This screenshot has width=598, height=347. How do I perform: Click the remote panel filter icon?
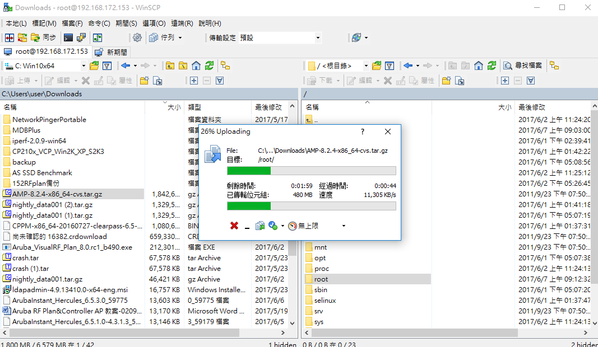tap(390, 66)
